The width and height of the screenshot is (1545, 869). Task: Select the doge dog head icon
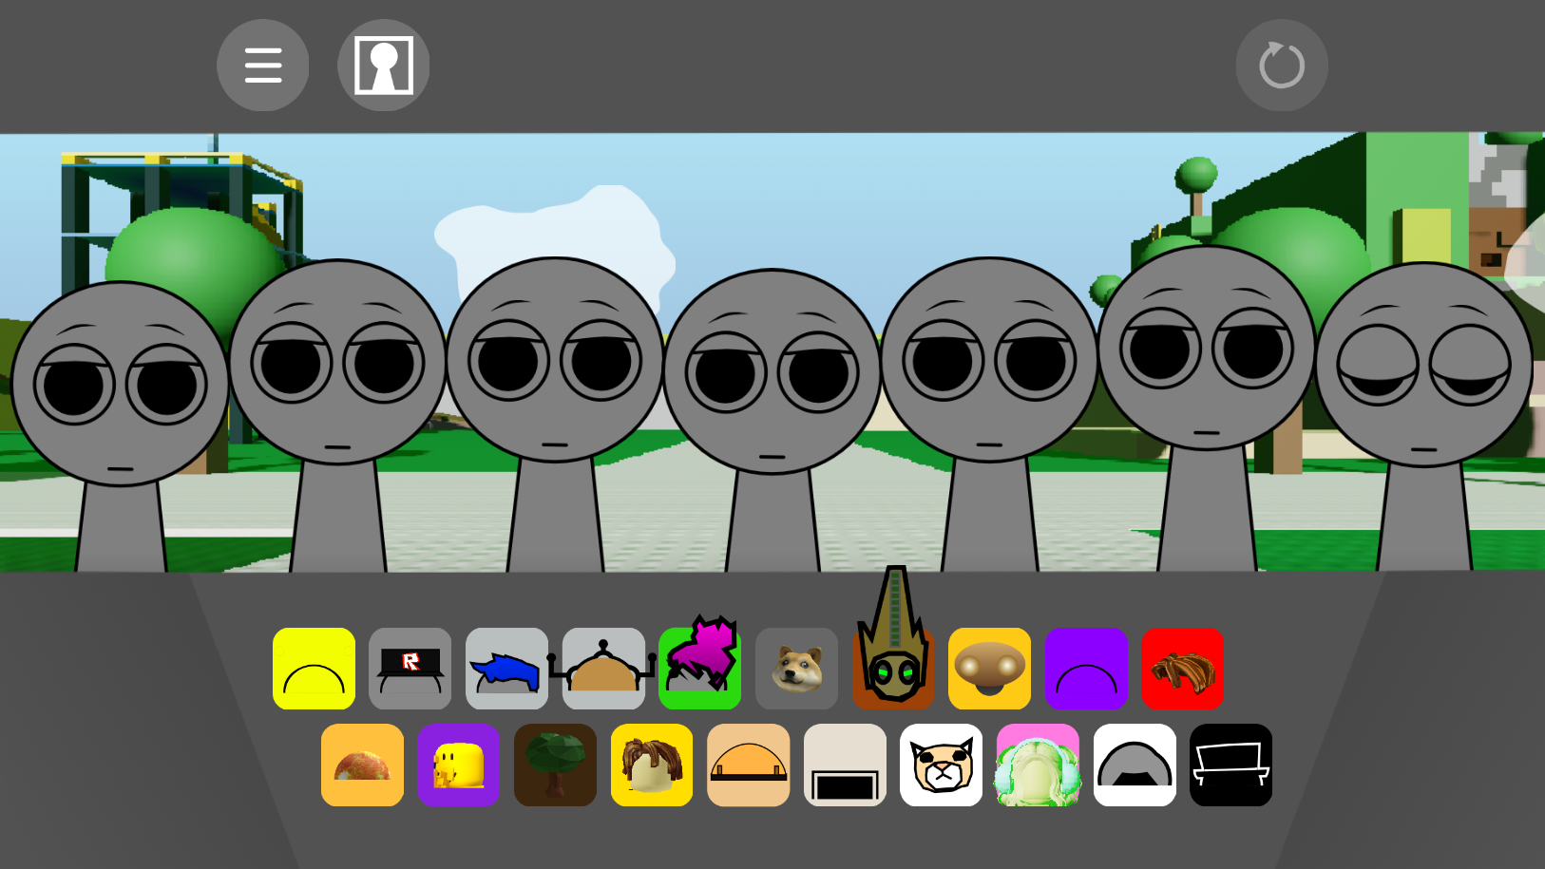click(796, 669)
